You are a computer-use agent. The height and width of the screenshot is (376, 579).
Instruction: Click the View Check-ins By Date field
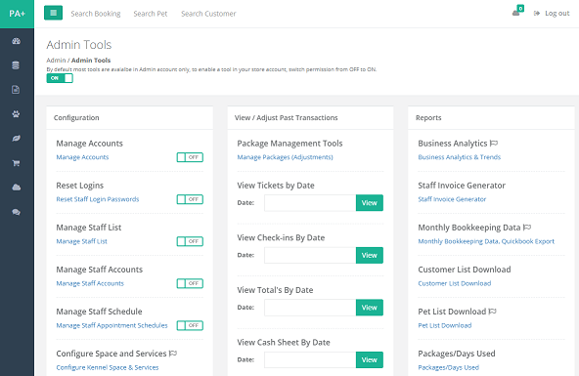click(310, 255)
